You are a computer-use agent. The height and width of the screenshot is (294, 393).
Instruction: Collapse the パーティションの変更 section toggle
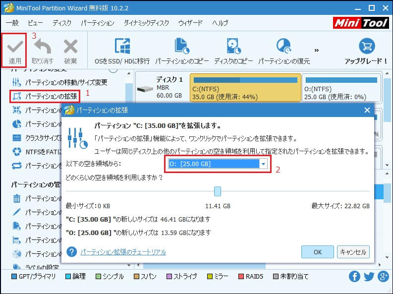[113, 70]
